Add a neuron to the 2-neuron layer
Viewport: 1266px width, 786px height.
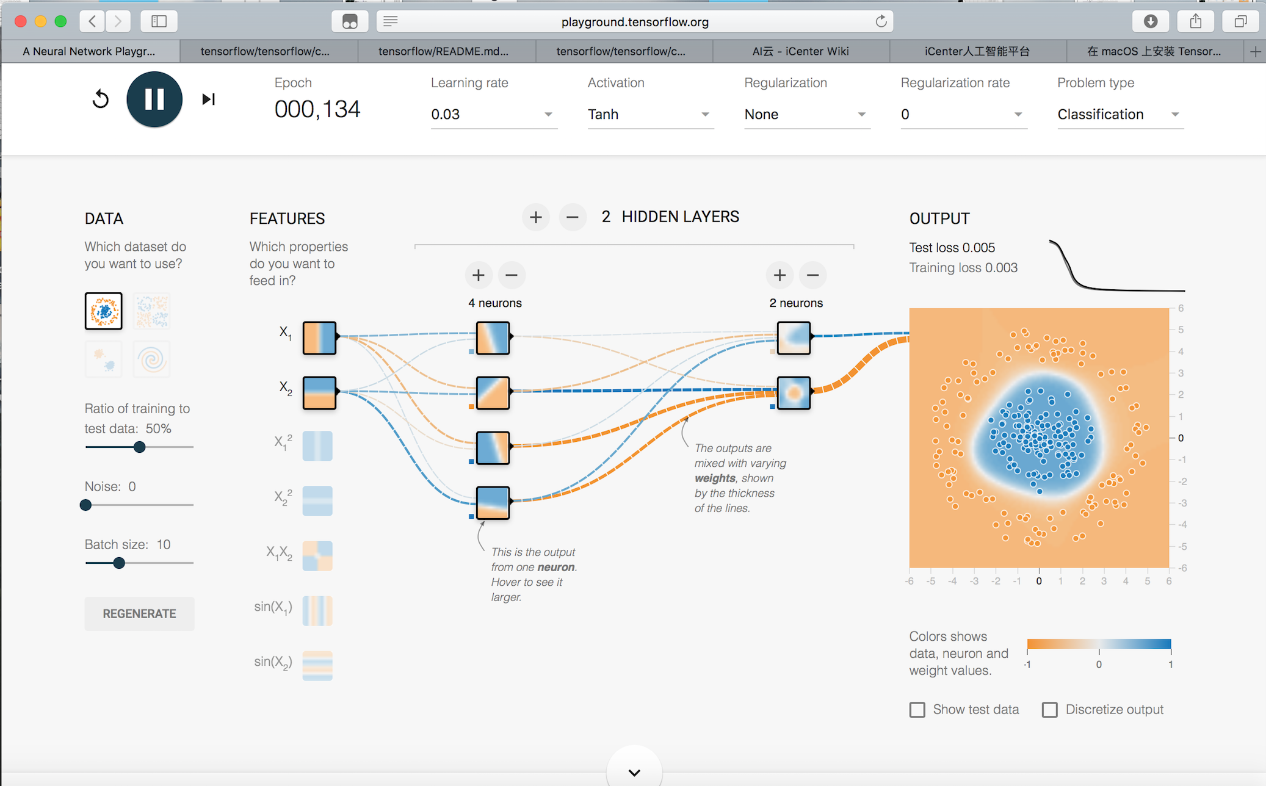point(779,275)
